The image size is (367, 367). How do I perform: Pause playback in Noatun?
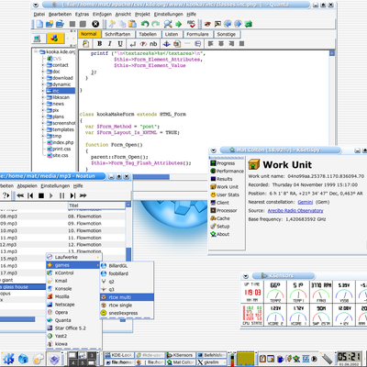pyautogui.click(x=61, y=195)
